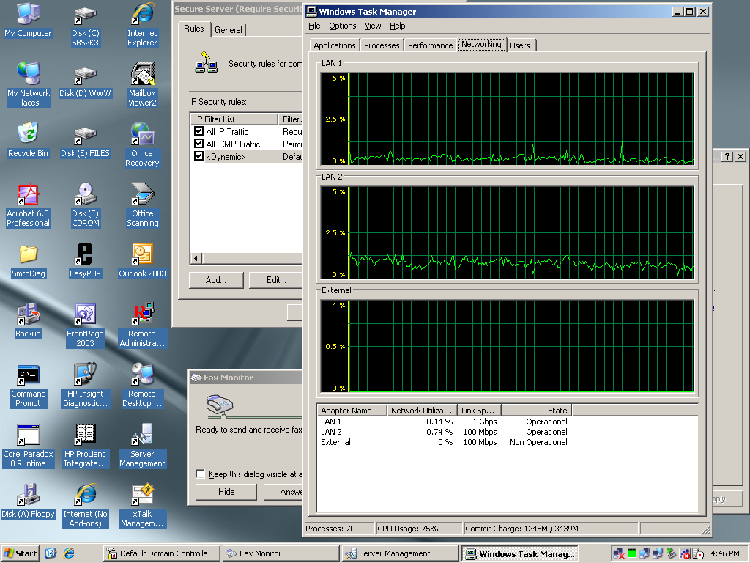Image resolution: width=750 pixels, height=563 pixels.
Task: Click Internet Explorer quick launch icon
Action: click(x=69, y=553)
